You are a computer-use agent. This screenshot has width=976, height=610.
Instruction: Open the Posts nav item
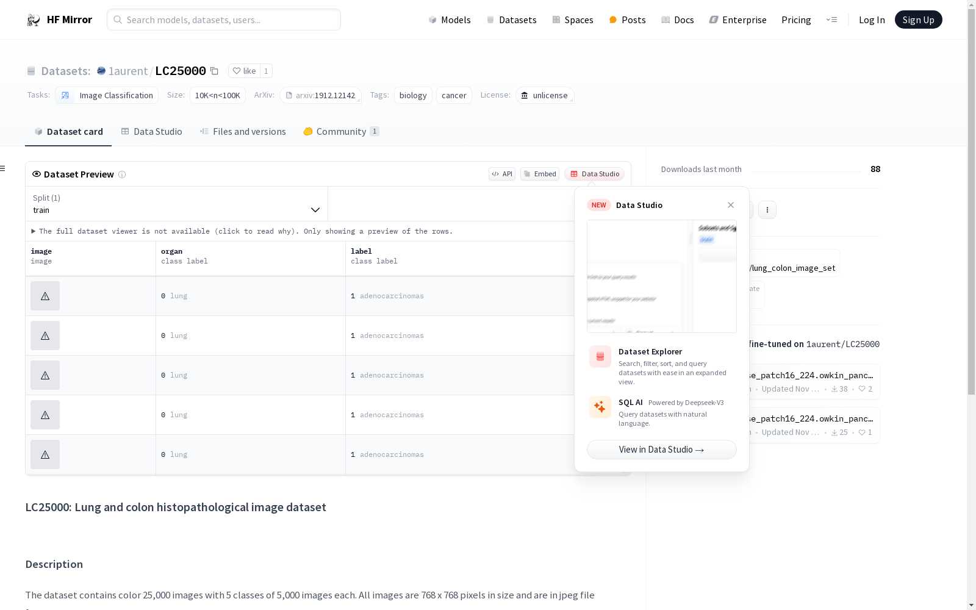(627, 20)
